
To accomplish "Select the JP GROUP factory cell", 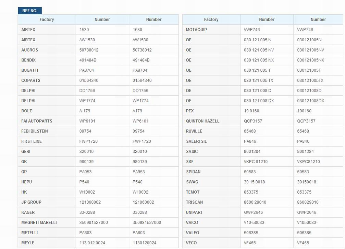I will (47, 202).
